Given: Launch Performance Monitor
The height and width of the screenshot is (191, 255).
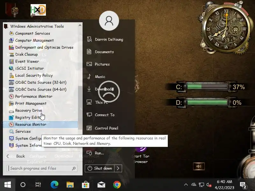Looking at the screenshot, I should click(x=40, y=96).
